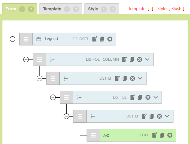Switch to the Style tab
This screenshot has width=190, height=144.
(93, 9)
